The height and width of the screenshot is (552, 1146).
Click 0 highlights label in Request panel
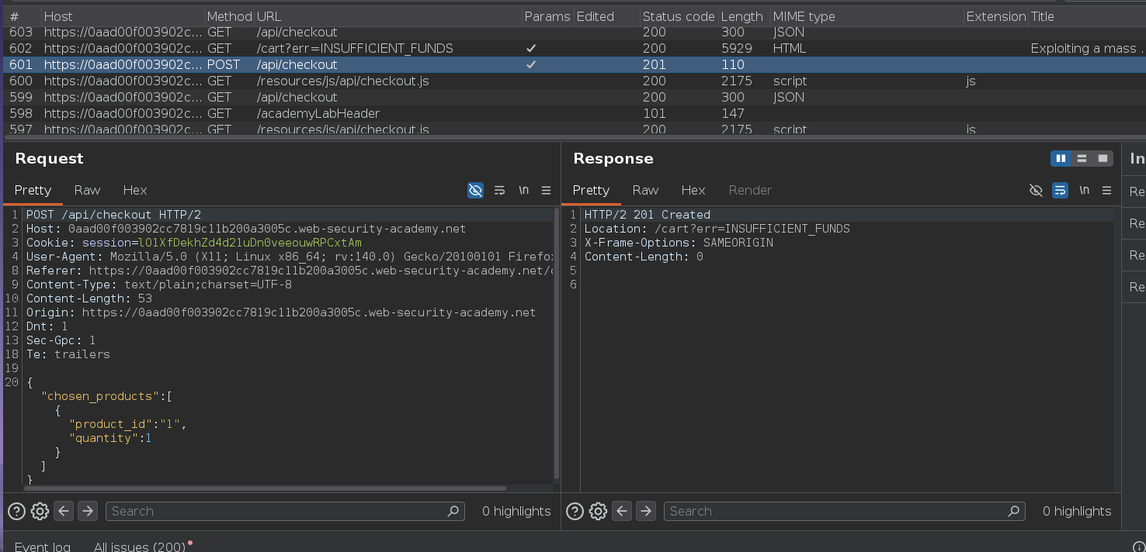click(x=516, y=511)
